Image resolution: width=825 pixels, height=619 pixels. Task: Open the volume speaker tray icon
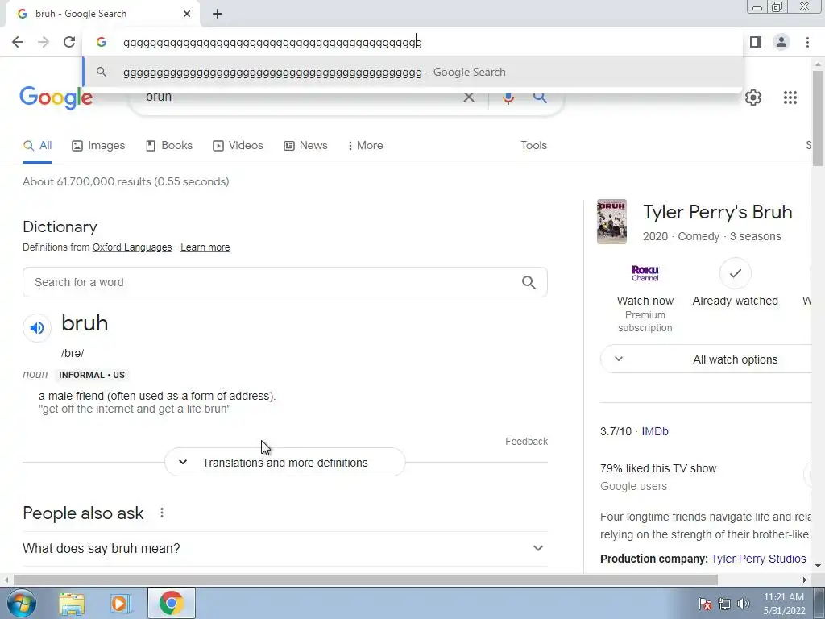point(744,604)
